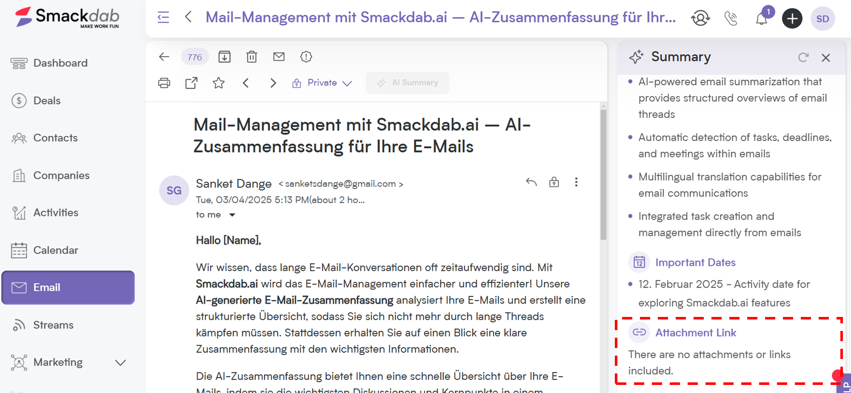Click the Smackdab logo
The height and width of the screenshot is (393, 851).
pyautogui.click(x=67, y=17)
